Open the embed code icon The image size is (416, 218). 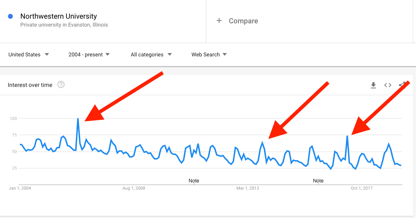pyautogui.click(x=388, y=85)
